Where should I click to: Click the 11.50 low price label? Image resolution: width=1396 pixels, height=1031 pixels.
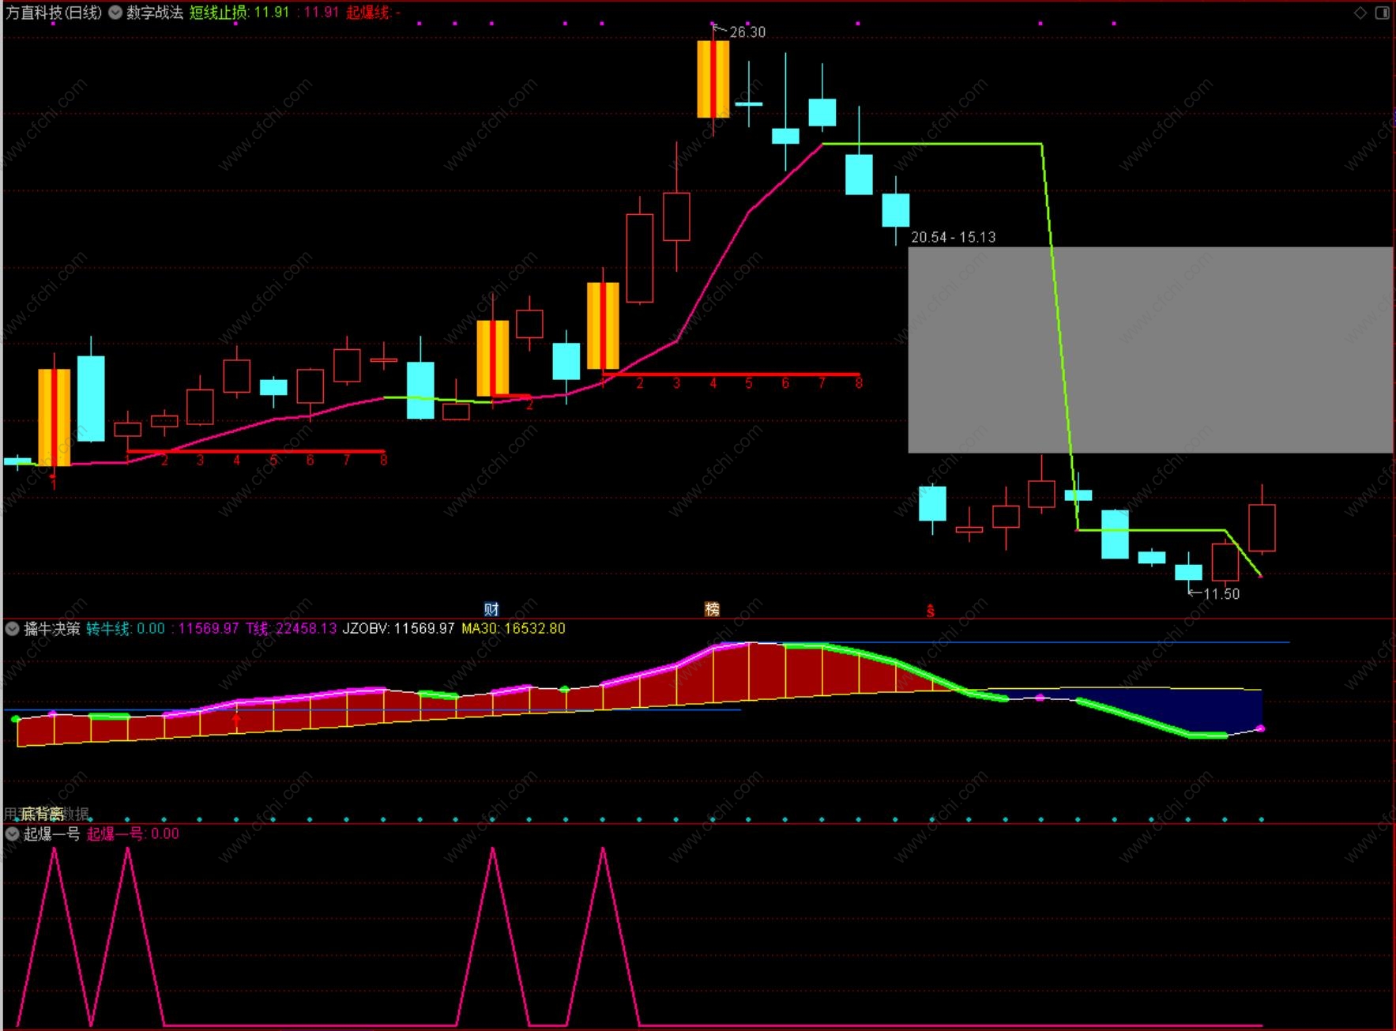1221,594
